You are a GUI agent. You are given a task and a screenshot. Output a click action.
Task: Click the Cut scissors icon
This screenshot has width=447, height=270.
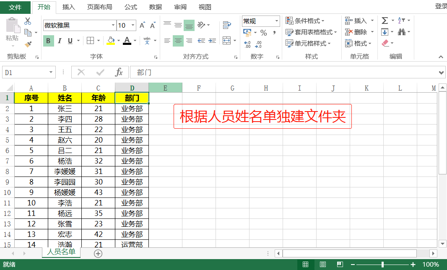28,21
